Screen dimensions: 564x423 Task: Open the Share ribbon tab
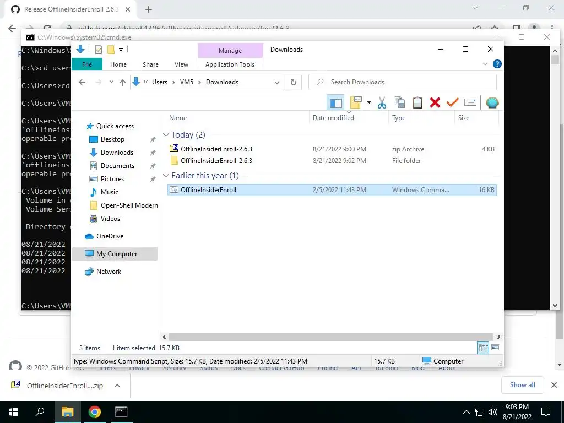point(150,64)
